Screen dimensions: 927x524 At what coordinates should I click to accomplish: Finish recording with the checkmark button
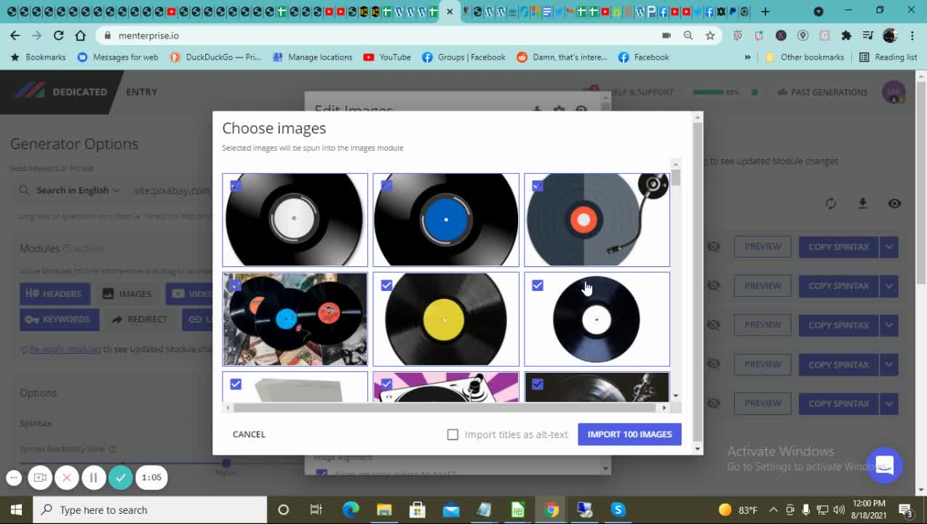click(121, 477)
